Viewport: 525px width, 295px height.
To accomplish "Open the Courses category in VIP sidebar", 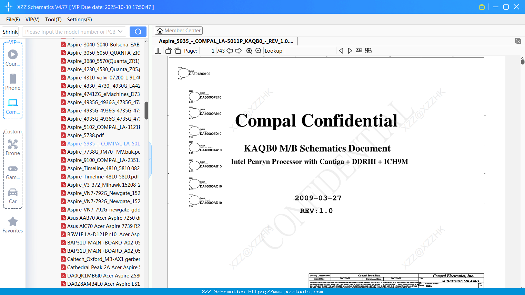I will click(x=13, y=58).
